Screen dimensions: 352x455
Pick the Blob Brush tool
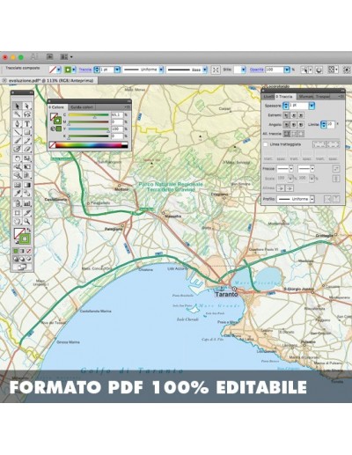click(x=18, y=149)
